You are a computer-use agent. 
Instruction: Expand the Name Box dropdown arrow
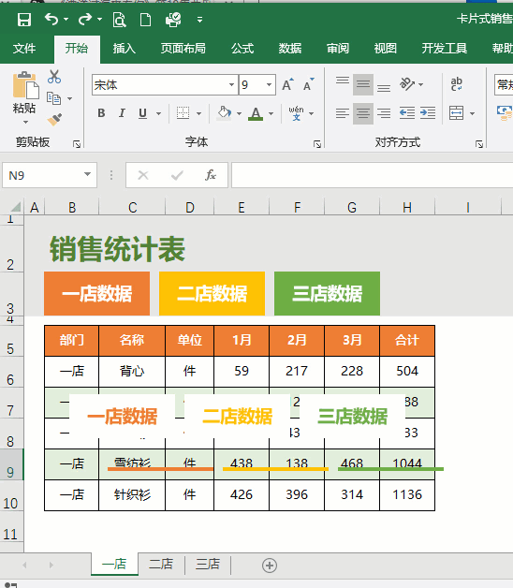tap(87, 174)
